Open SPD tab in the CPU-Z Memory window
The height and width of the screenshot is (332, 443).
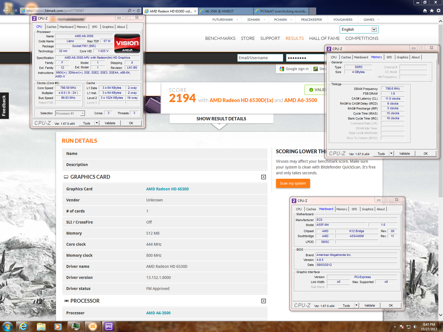tap(389, 57)
